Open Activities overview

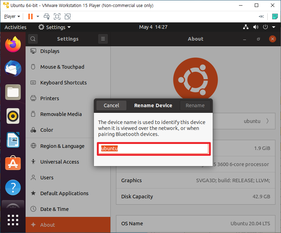[x=15, y=27]
